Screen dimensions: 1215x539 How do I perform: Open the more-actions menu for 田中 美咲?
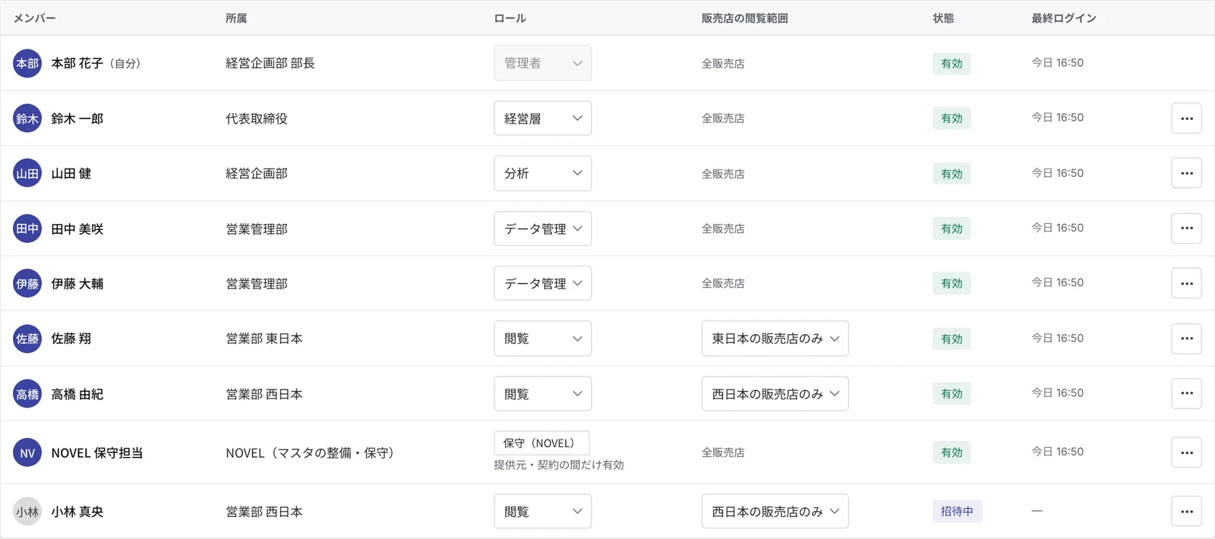(x=1186, y=229)
